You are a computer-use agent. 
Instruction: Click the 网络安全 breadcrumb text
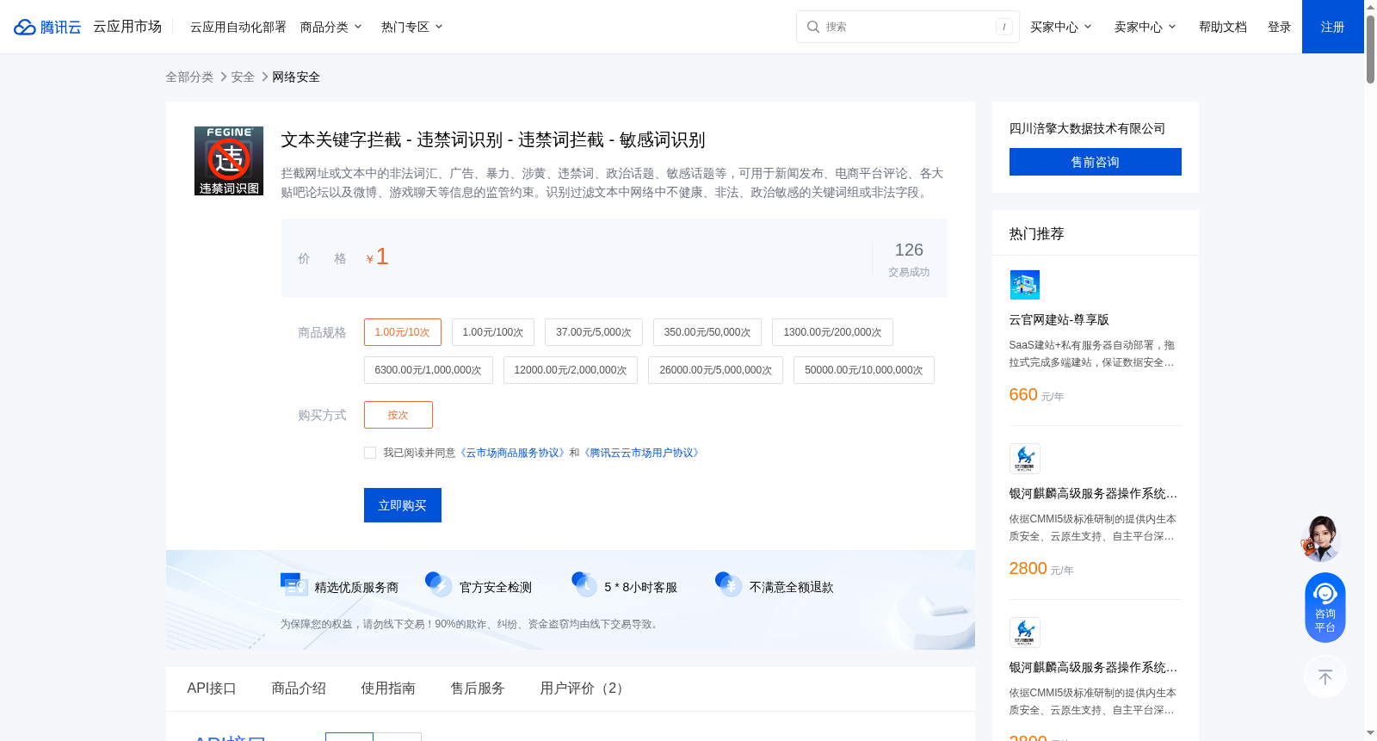(296, 77)
